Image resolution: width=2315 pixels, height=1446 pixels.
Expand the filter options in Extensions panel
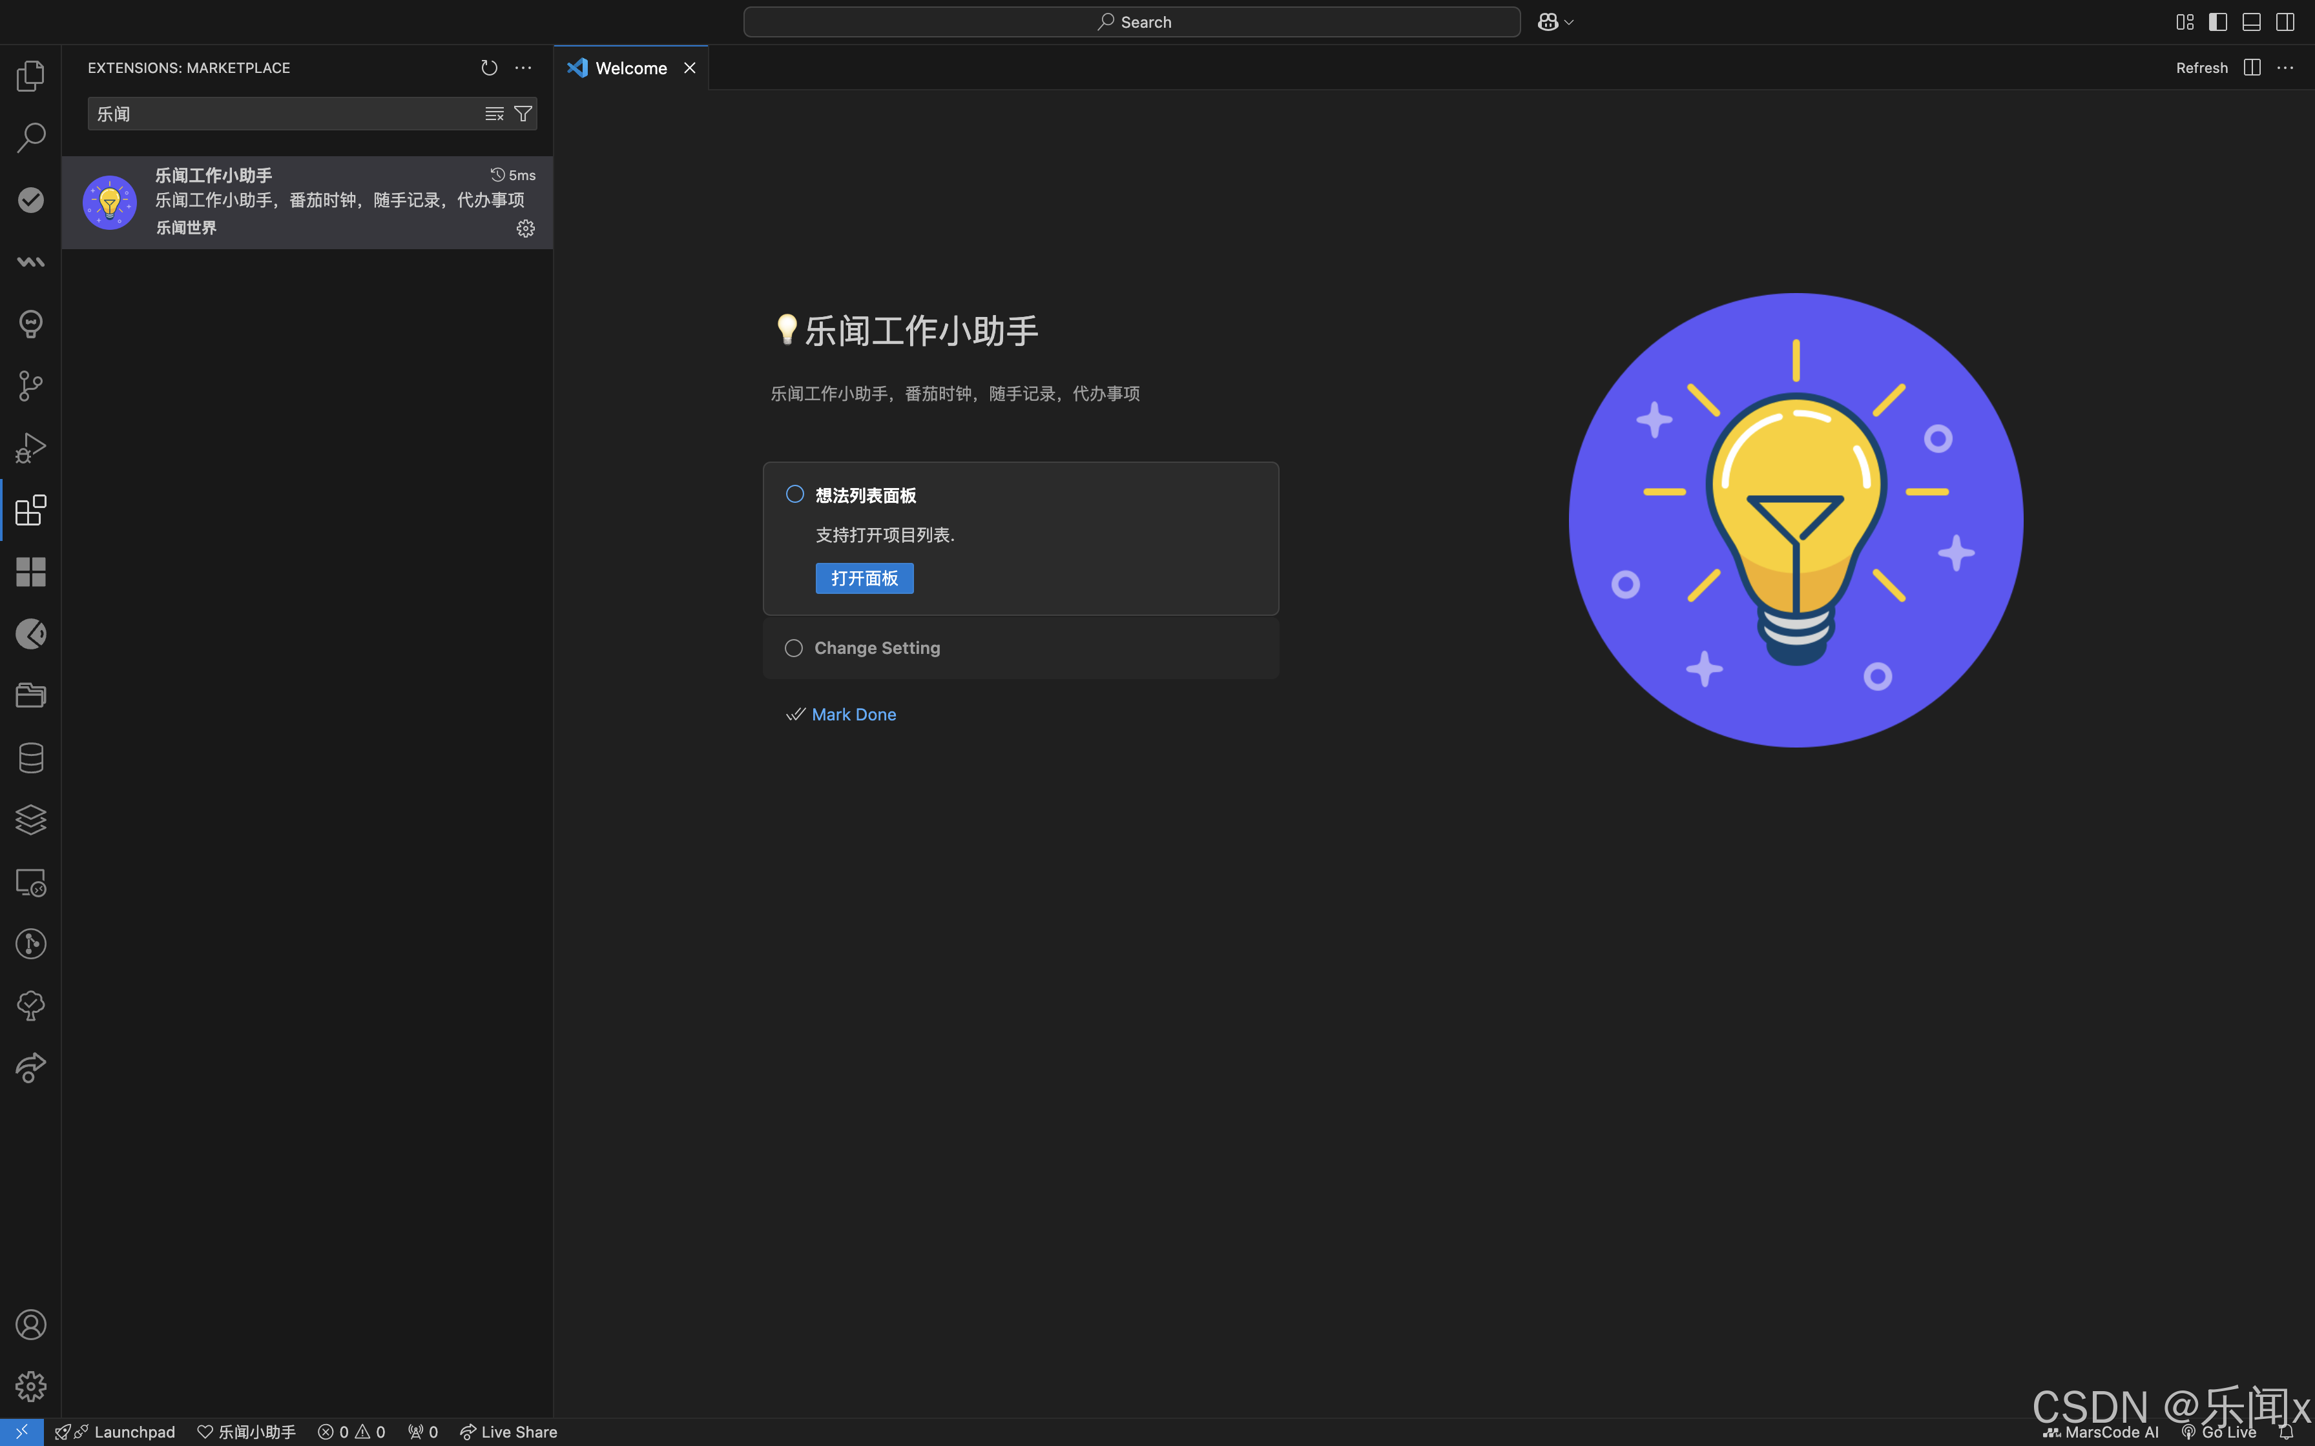523,113
